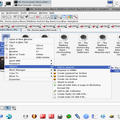Choose Create zip Archive

pos(82,79)
